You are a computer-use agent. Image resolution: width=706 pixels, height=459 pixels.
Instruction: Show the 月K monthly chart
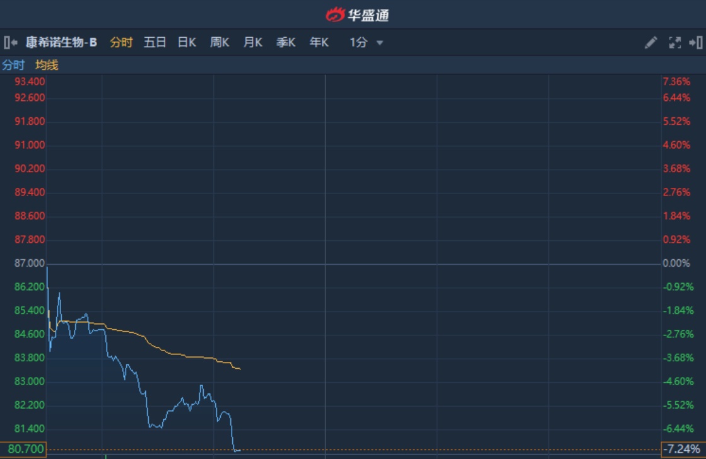click(253, 43)
